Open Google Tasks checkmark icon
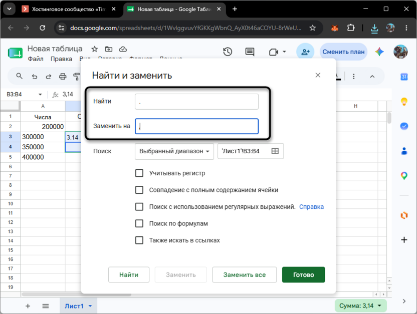 (x=404, y=126)
